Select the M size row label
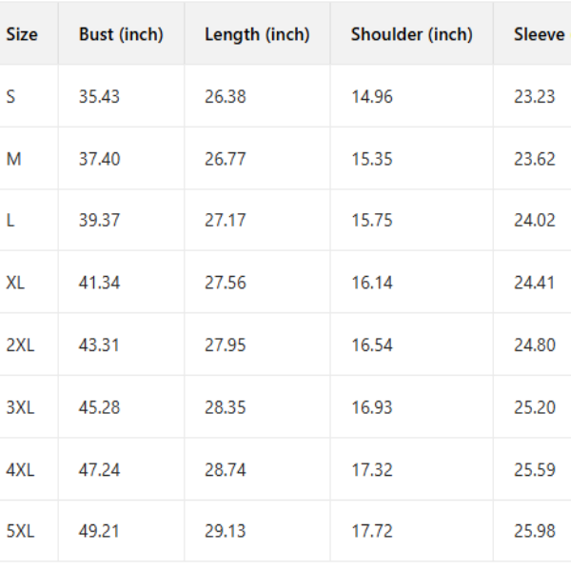The height and width of the screenshot is (571, 571). (x=13, y=159)
